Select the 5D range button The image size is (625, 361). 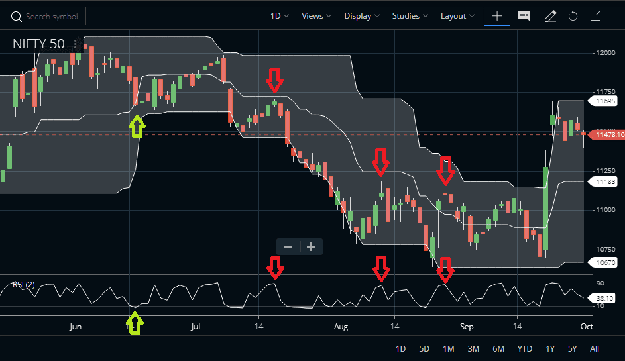click(x=424, y=349)
